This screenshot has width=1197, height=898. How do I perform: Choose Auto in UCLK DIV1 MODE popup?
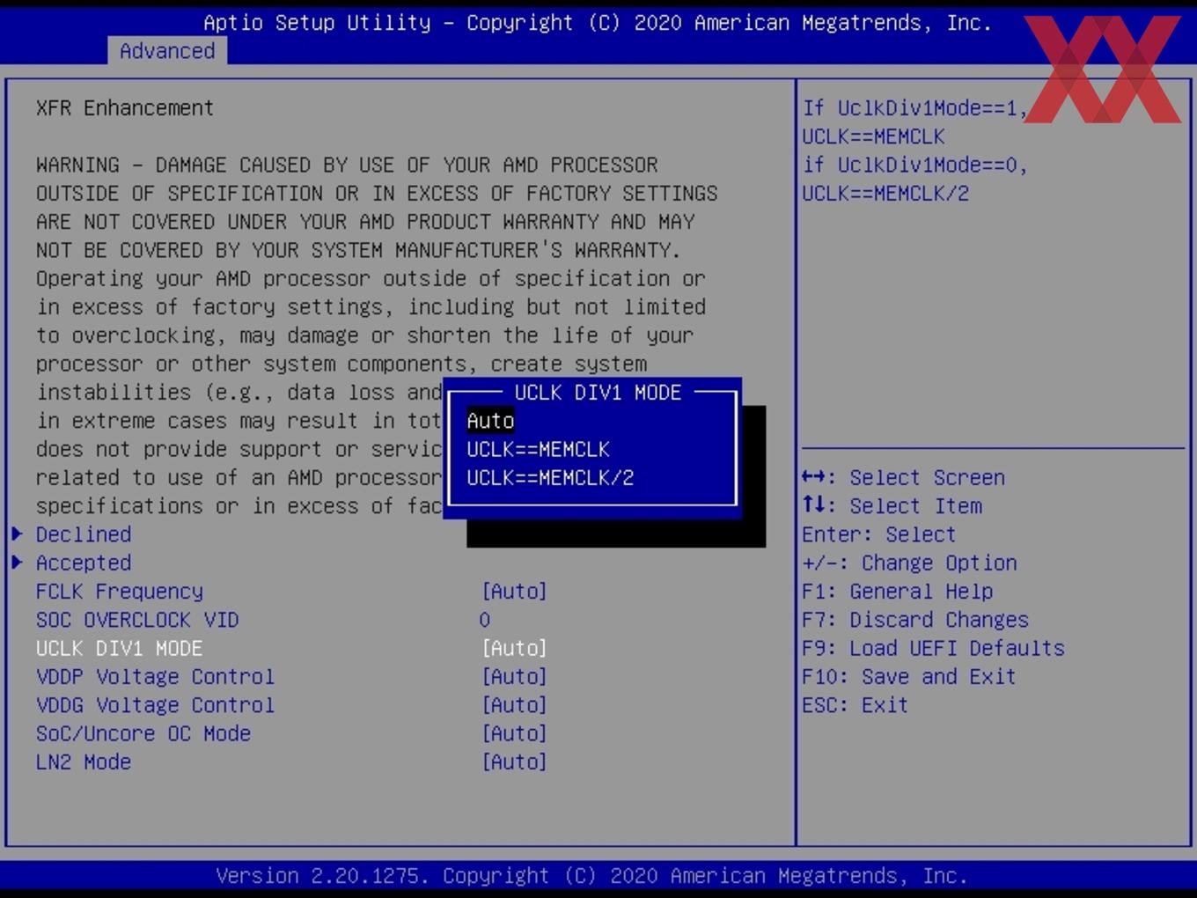coord(490,421)
